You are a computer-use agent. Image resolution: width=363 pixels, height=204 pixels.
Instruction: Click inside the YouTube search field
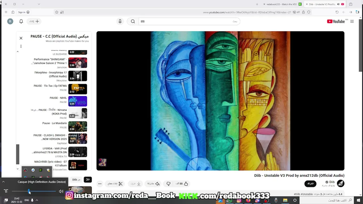coord(189,21)
